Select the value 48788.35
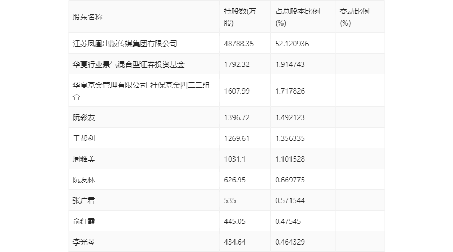 click(239, 44)
